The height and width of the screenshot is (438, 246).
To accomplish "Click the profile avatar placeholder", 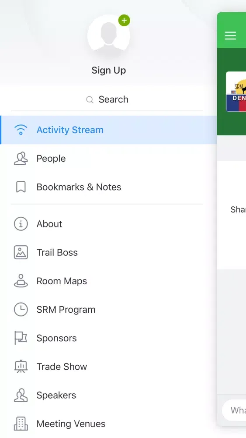I will [x=109, y=36].
